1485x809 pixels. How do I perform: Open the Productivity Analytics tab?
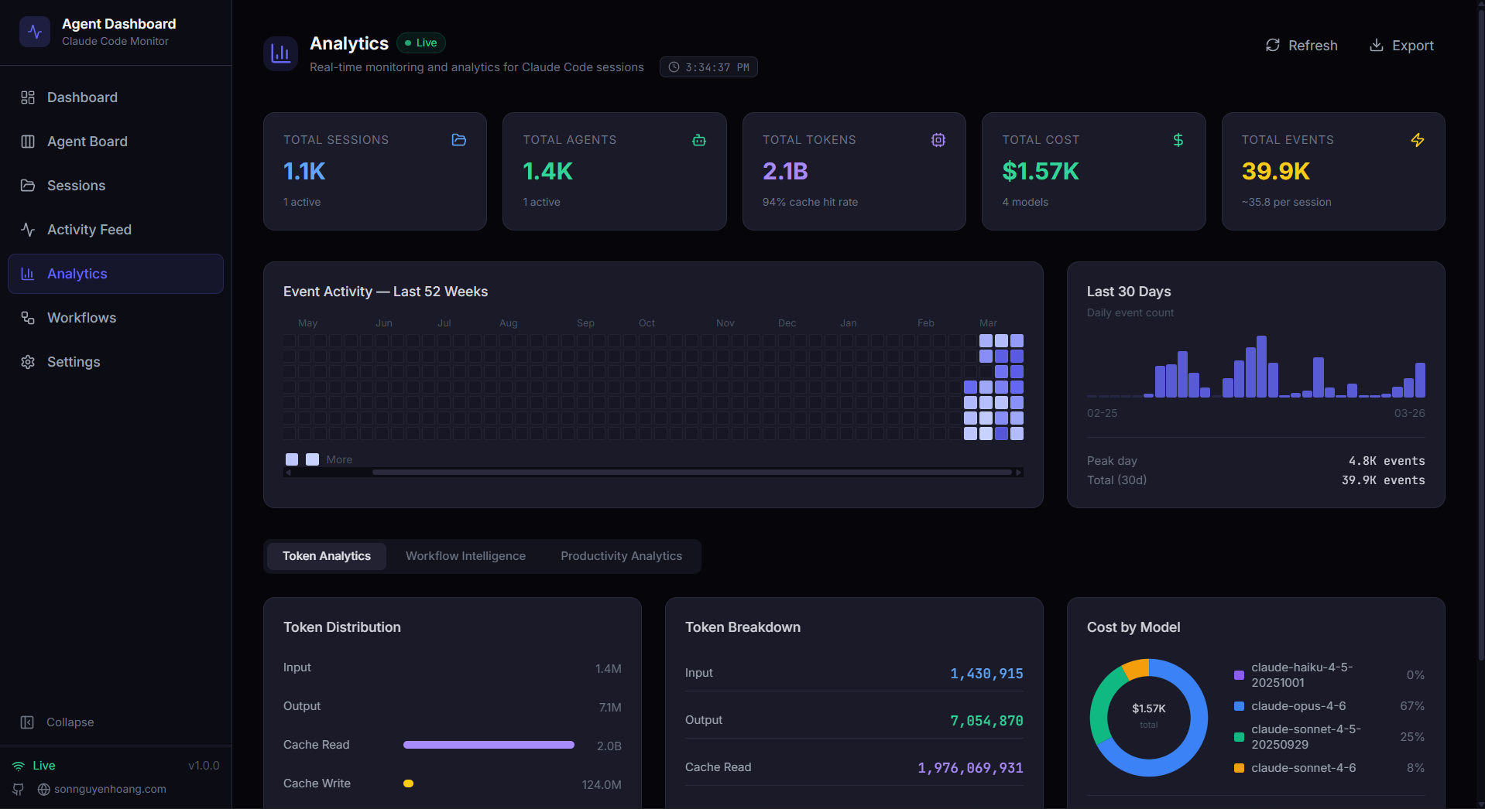[x=621, y=555]
